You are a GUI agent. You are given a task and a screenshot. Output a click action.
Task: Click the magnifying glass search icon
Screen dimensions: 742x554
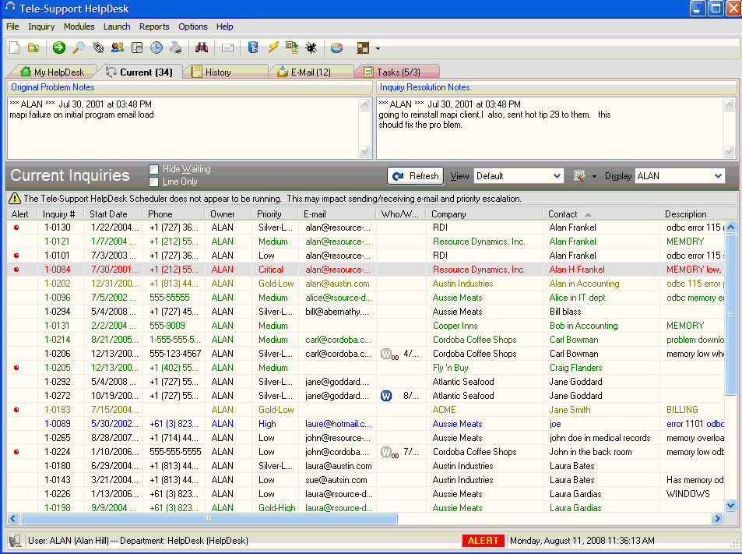(x=79, y=48)
